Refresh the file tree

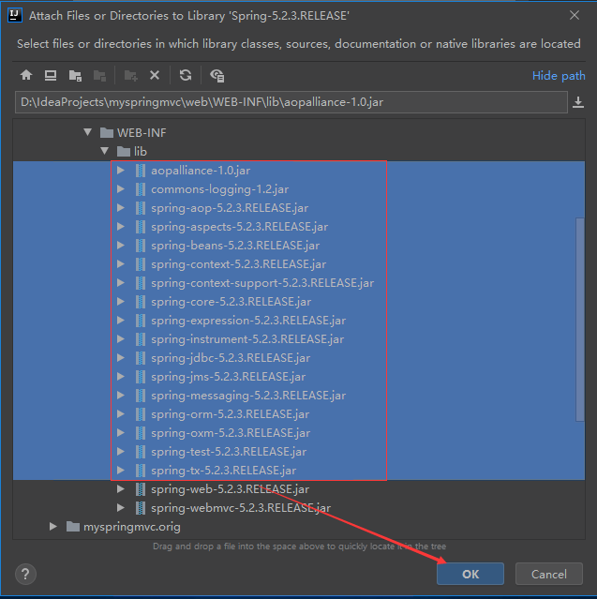(x=186, y=75)
